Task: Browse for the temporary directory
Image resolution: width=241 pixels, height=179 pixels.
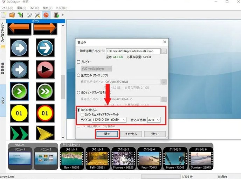Action: (164, 51)
